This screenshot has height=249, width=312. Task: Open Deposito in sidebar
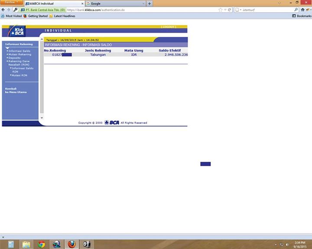click(x=14, y=58)
